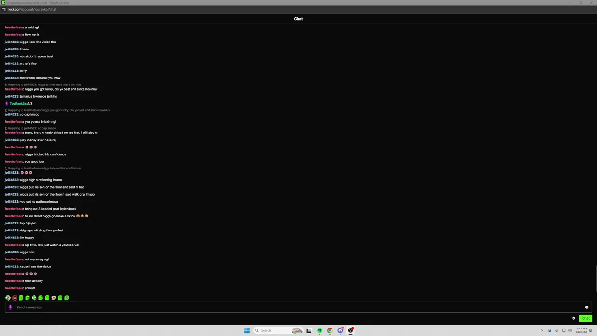
Task: Open OBS Studio from the taskbar
Action: pyautogui.click(x=351, y=330)
